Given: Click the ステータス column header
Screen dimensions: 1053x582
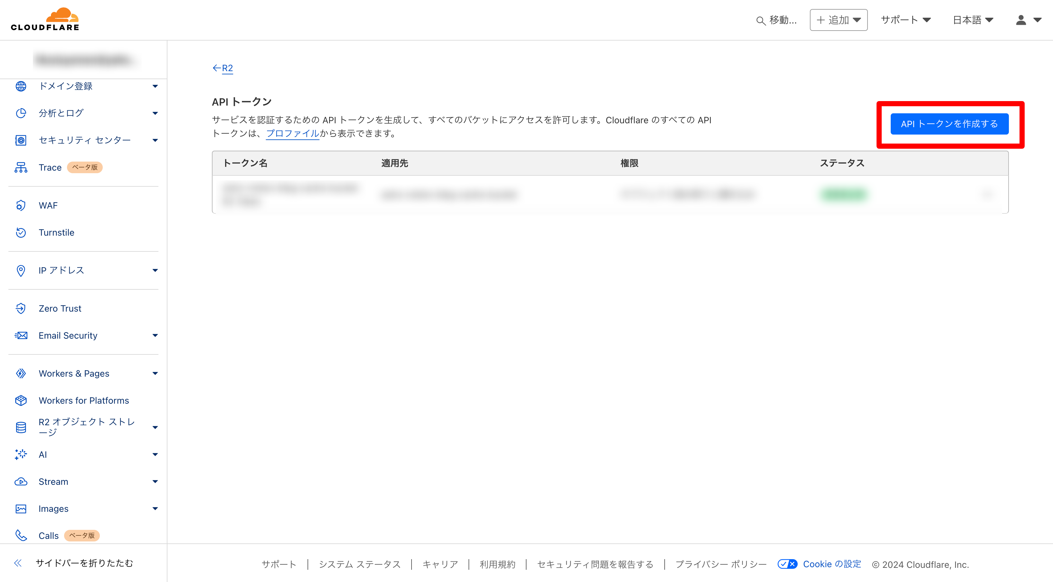Looking at the screenshot, I should pyautogui.click(x=842, y=163).
